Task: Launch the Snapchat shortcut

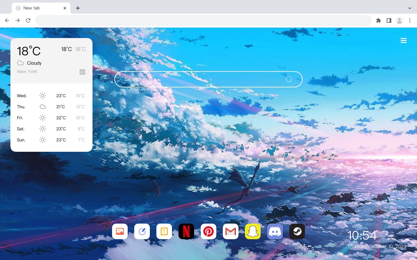Action: point(253,231)
